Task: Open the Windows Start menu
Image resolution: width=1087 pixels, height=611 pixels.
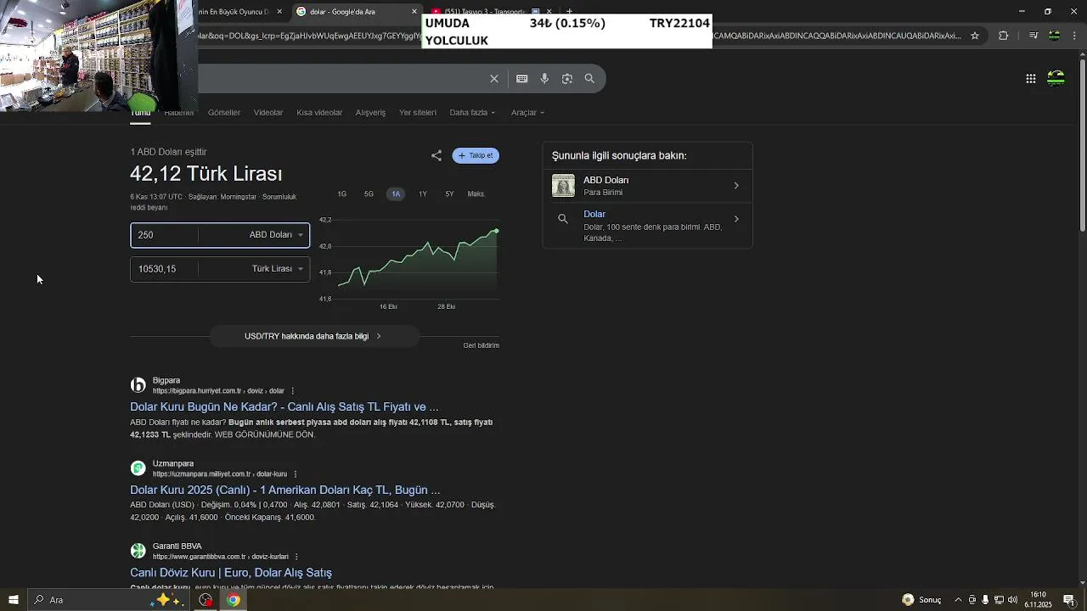Action: click(14, 600)
